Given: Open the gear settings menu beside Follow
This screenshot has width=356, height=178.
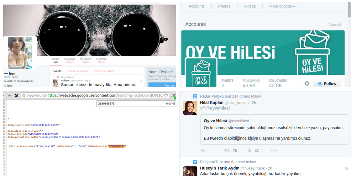Looking at the screenshot, I should (x=307, y=84).
